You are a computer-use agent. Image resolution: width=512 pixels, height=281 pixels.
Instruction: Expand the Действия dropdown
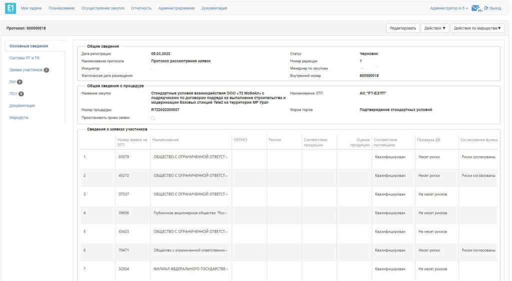434,28
